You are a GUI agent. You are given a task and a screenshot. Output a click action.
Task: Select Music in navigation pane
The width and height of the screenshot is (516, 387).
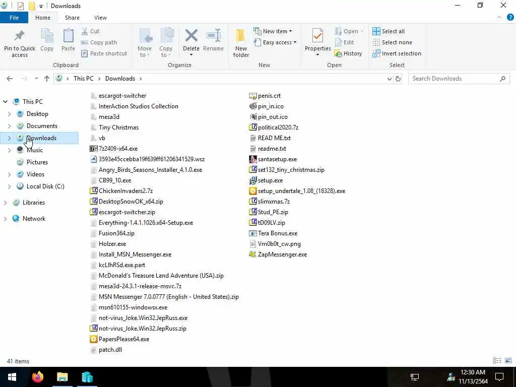pos(35,150)
